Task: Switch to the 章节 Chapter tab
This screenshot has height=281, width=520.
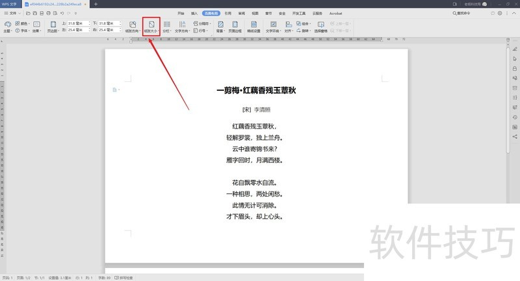Action: point(268,13)
